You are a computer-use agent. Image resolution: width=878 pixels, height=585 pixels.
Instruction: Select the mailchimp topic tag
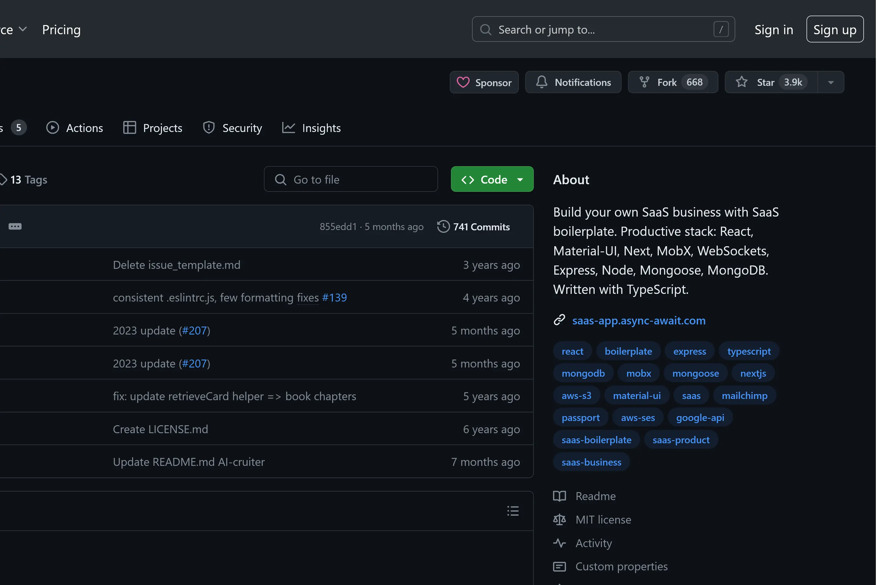pos(744,396)
